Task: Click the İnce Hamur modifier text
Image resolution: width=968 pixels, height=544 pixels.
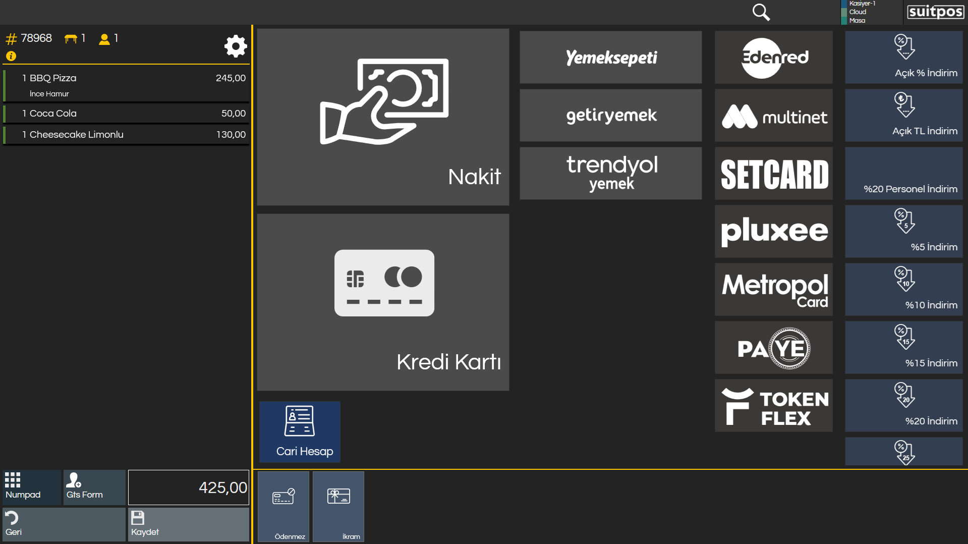Action: tap(49, 94)
